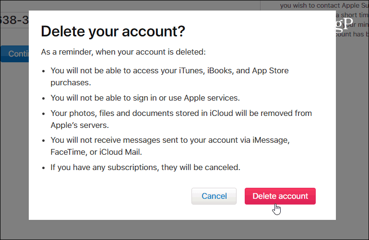Select the 'As a reminder' intro sentence
Image resolution: width=369 pixels, height=240 pixels.
tap(123, 52)
